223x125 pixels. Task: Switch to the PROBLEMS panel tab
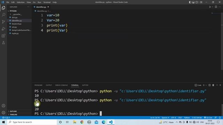38,85
